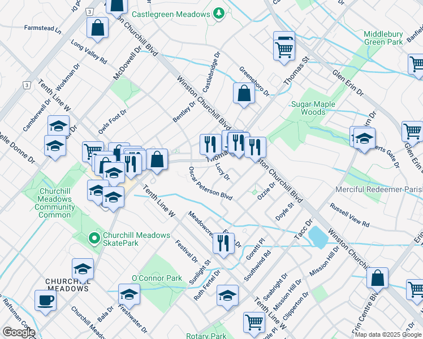The height and width of the screenshot is (339, 423).
Task: Open school marker near Roberts Gate Dr
Action: (x=364, y=140)
